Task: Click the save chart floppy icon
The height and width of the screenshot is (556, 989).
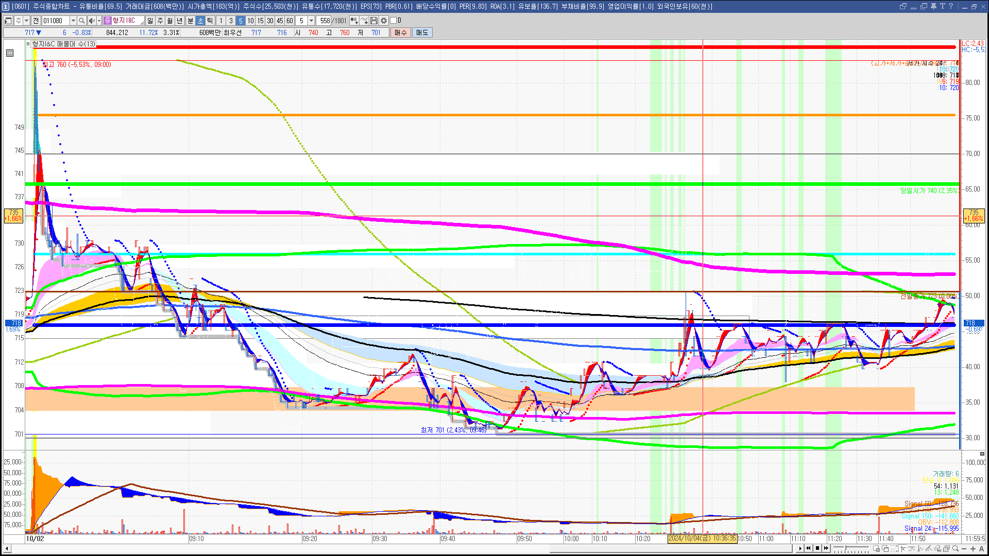Action: tap(374, 21)
